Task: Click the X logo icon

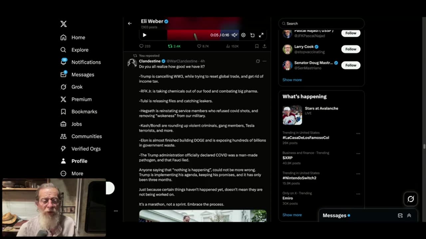Action: [64, 24]
